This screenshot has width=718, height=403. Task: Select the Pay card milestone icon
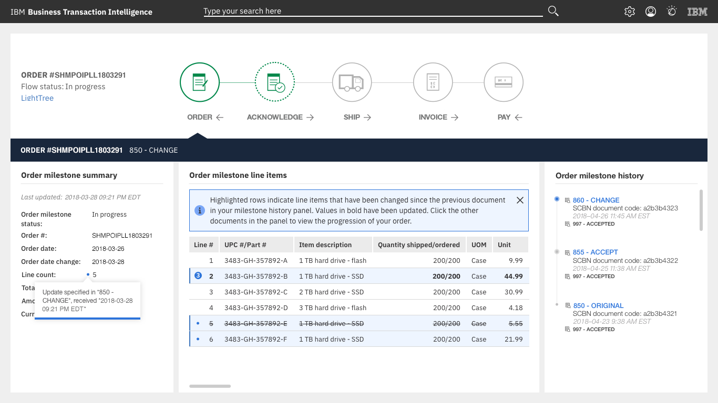click(504, 82)
